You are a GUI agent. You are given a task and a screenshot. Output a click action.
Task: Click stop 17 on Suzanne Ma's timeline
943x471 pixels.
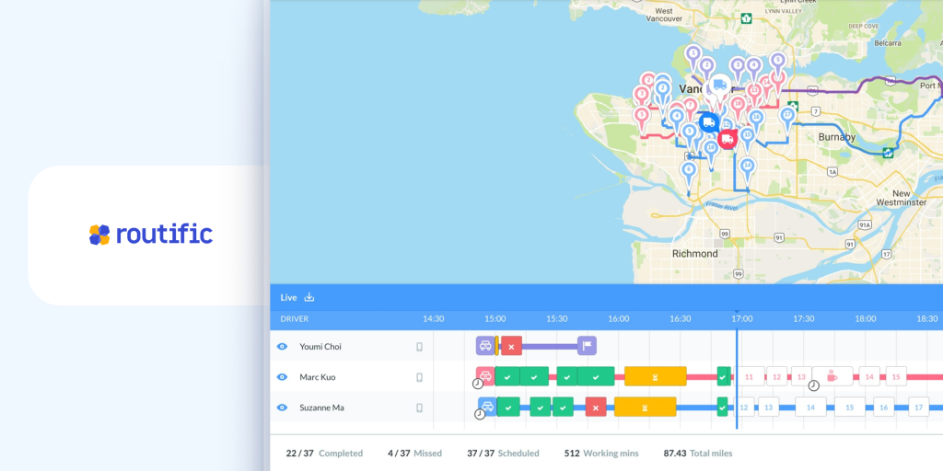[x=917, y=407]
